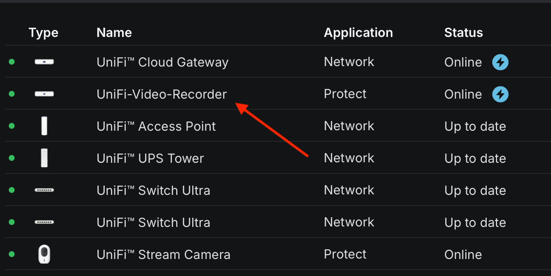The width and height of the screenshot is (551, 276).
Task: Click the Stream Camera device icon
Action: 44,255
